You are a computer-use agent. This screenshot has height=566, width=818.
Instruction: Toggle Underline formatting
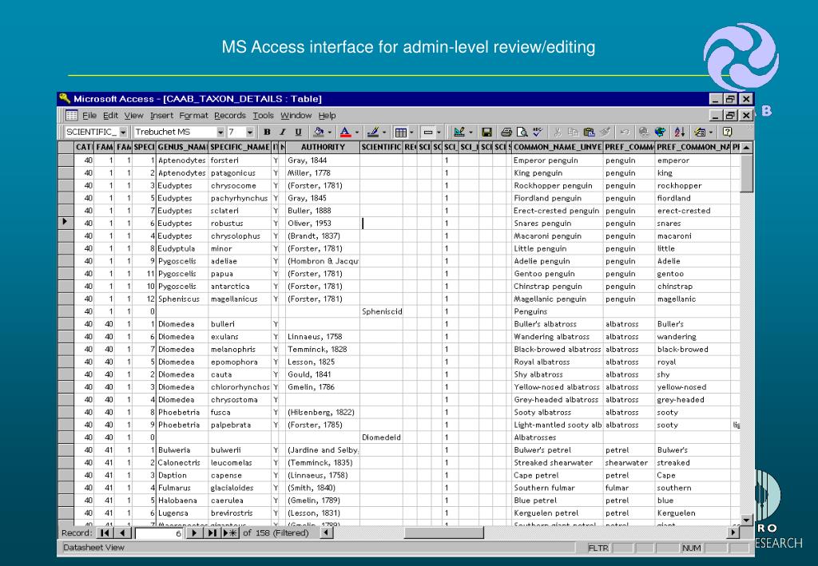(x=298, y=132)
